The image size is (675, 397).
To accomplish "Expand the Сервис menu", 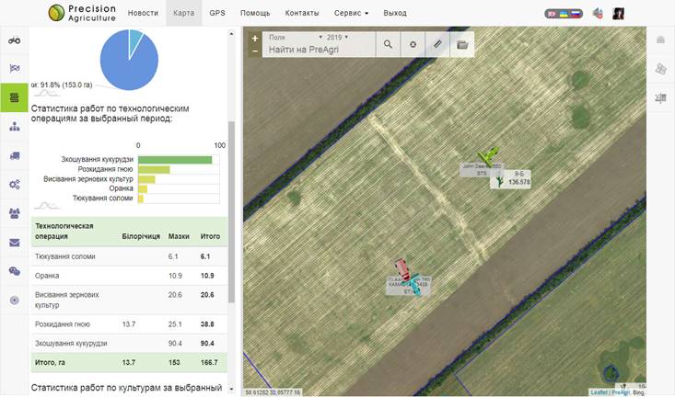I will click(352, 14).
